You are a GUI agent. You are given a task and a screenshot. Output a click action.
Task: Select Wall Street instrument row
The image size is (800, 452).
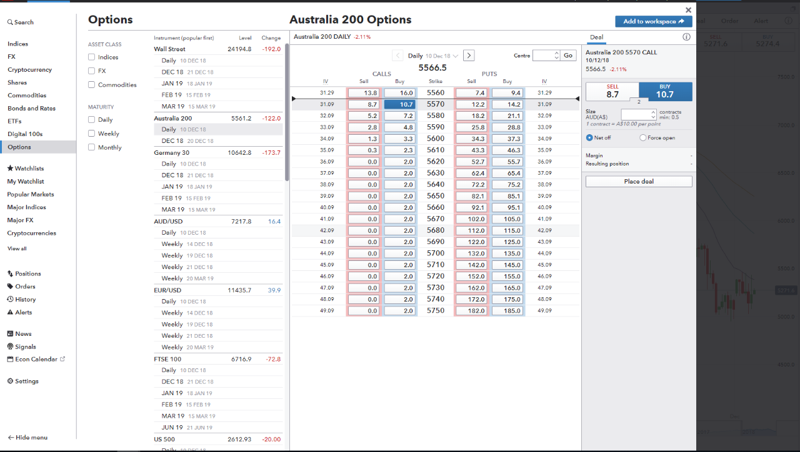click(x=218, y=49)
